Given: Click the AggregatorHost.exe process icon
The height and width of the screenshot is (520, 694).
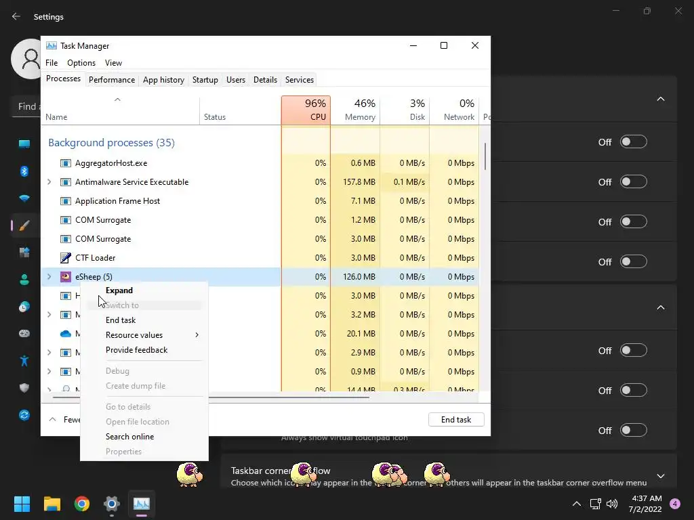Looking at the screenshot, I should (x=66, y=163).
